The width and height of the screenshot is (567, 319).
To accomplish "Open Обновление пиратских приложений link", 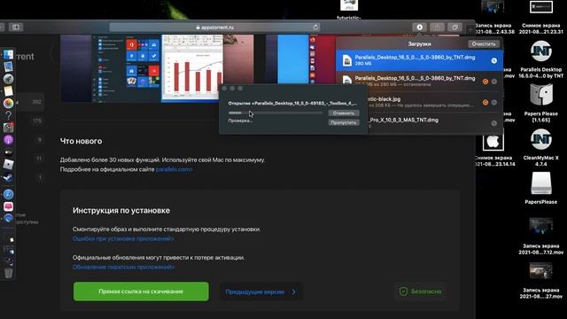I will [x=124, y=267].
